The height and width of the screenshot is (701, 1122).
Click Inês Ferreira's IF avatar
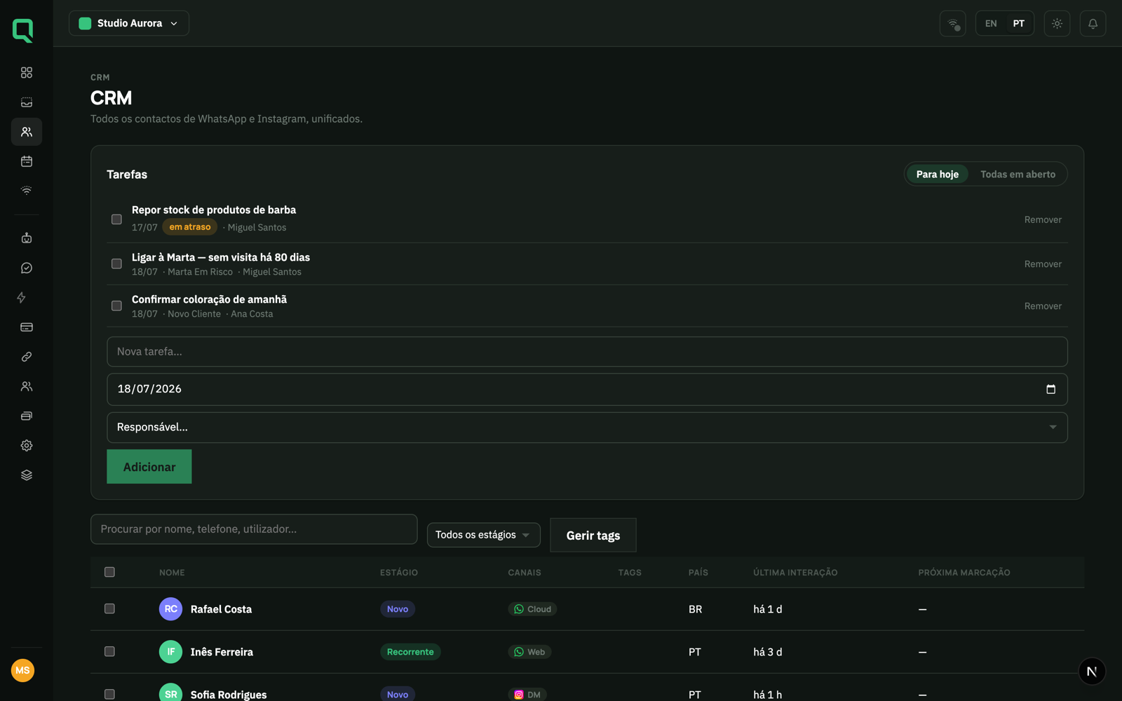(x=170, y=652)
